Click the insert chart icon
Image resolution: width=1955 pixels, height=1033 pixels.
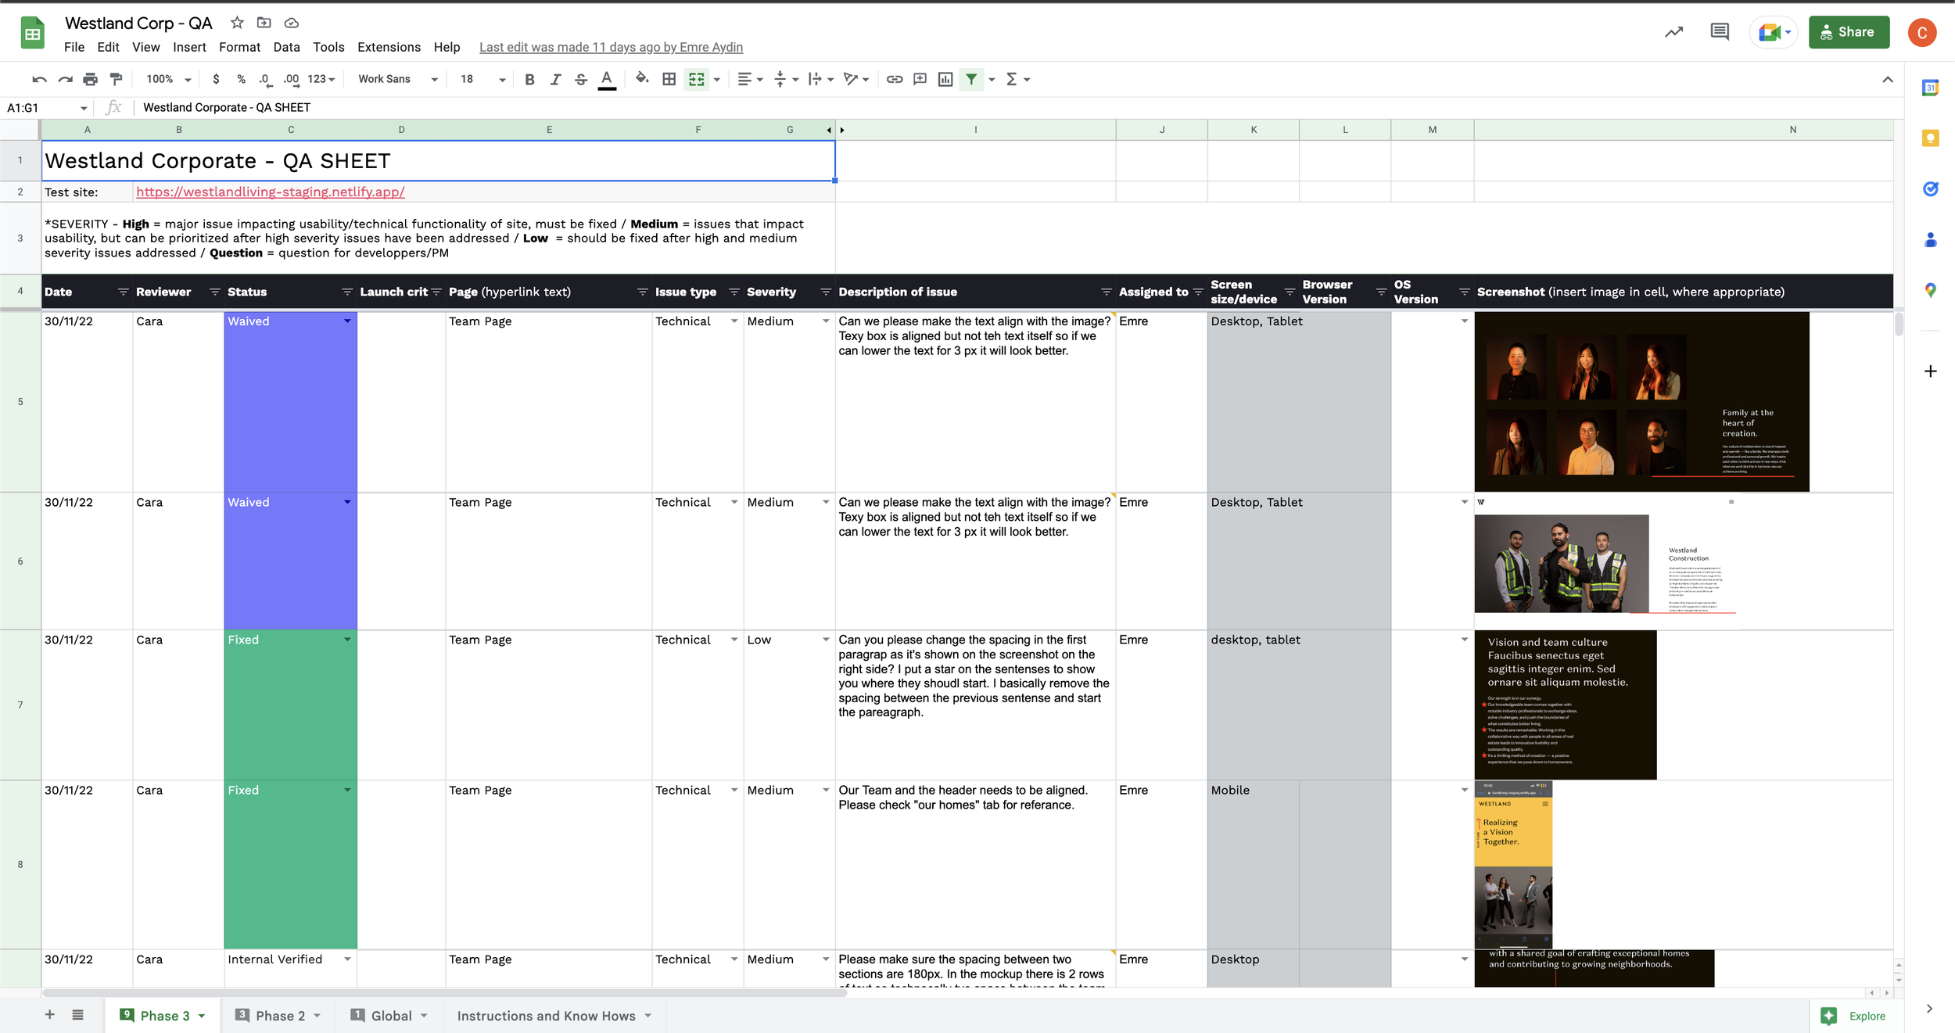(945, 79)
